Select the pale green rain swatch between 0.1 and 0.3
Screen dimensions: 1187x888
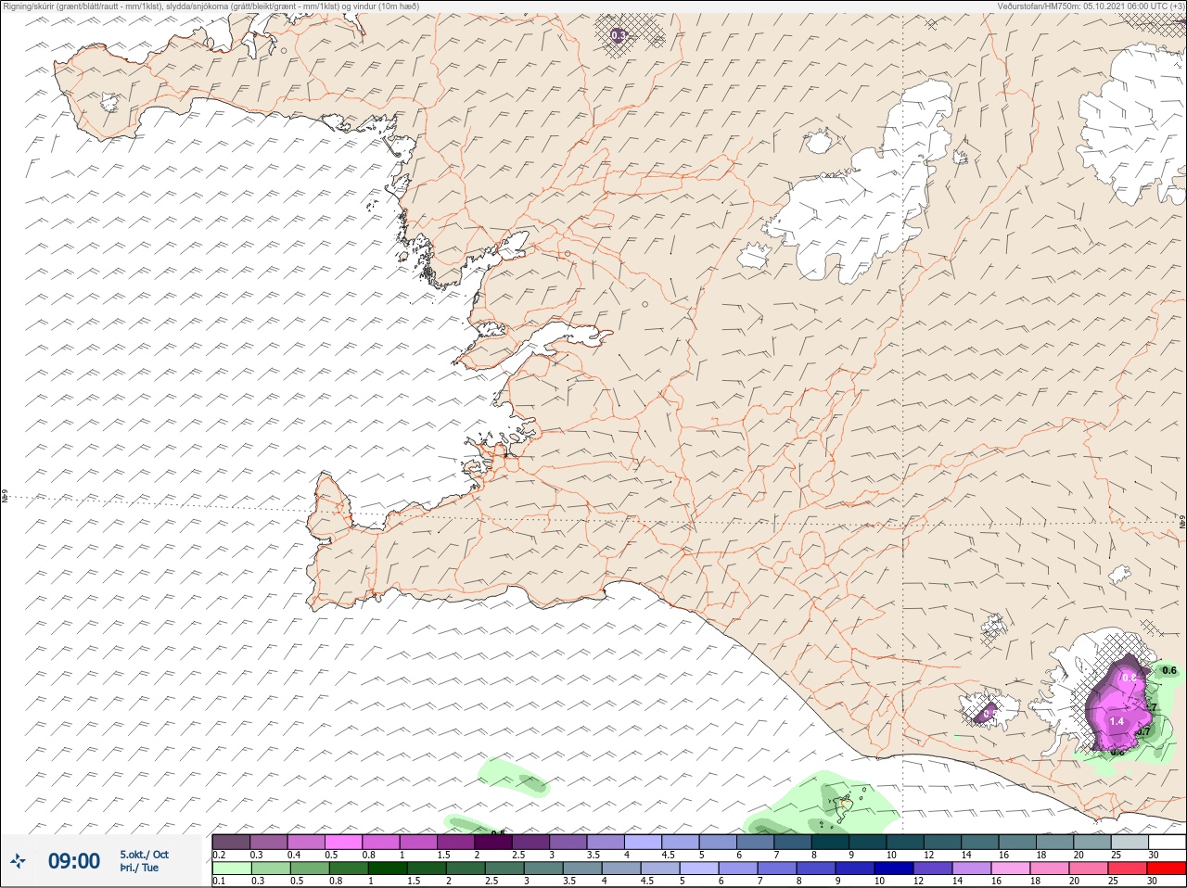click(x=231, y=869)
